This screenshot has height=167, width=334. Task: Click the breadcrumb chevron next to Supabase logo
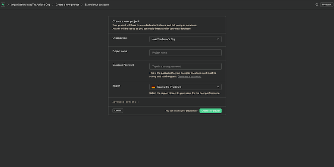tap(8, 4)
